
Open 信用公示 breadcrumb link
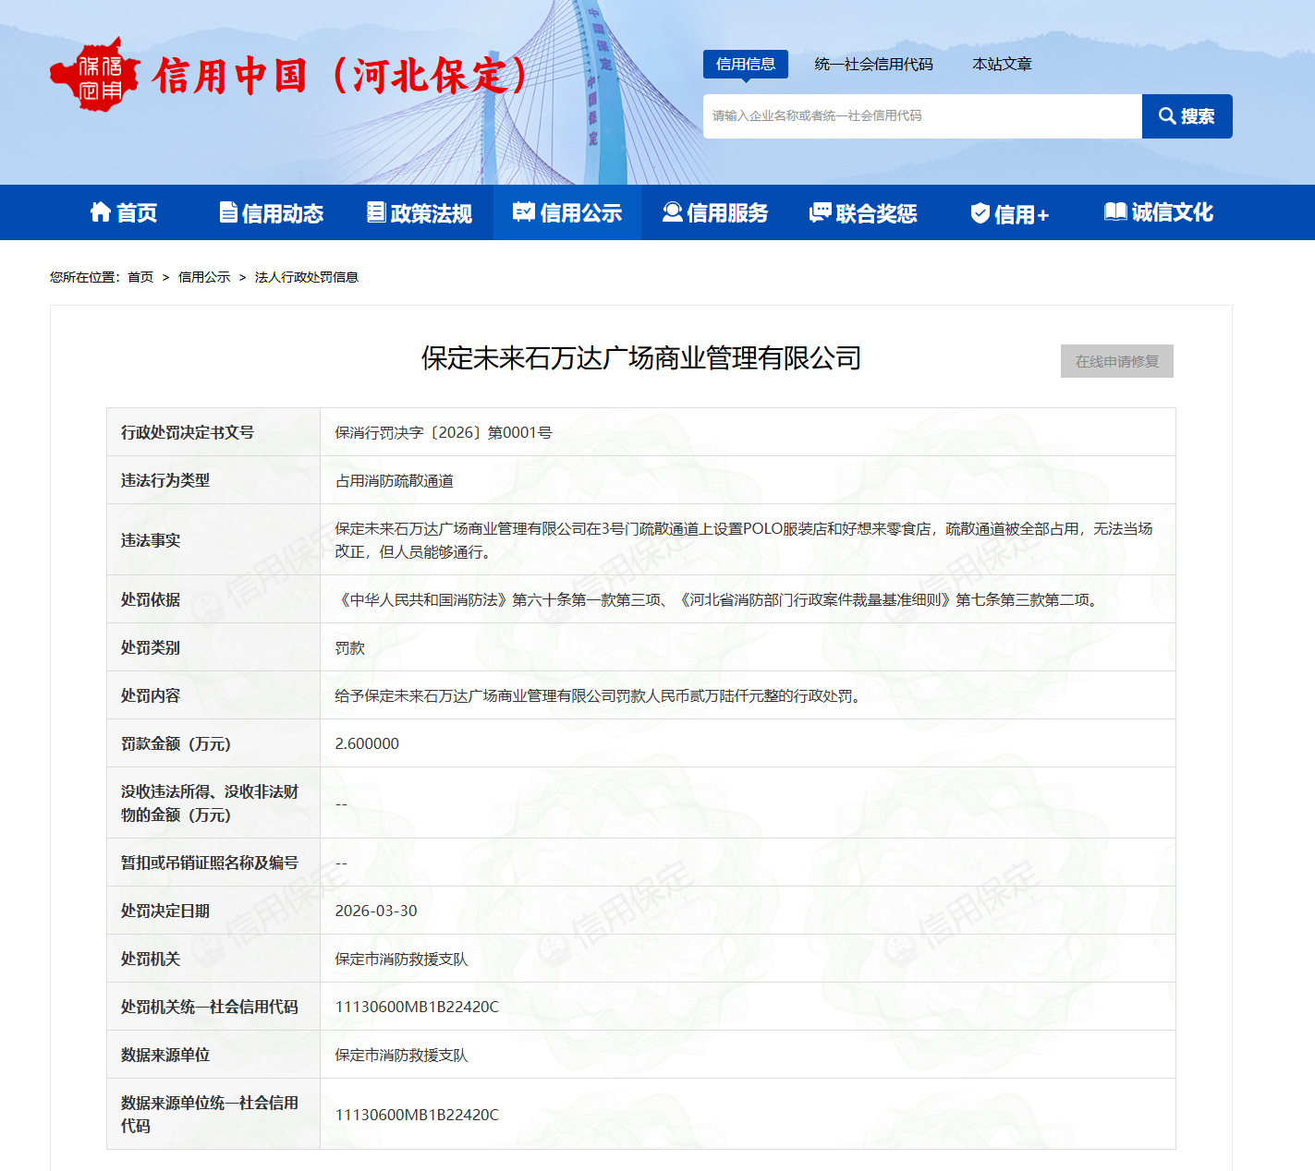coord(204,277)
